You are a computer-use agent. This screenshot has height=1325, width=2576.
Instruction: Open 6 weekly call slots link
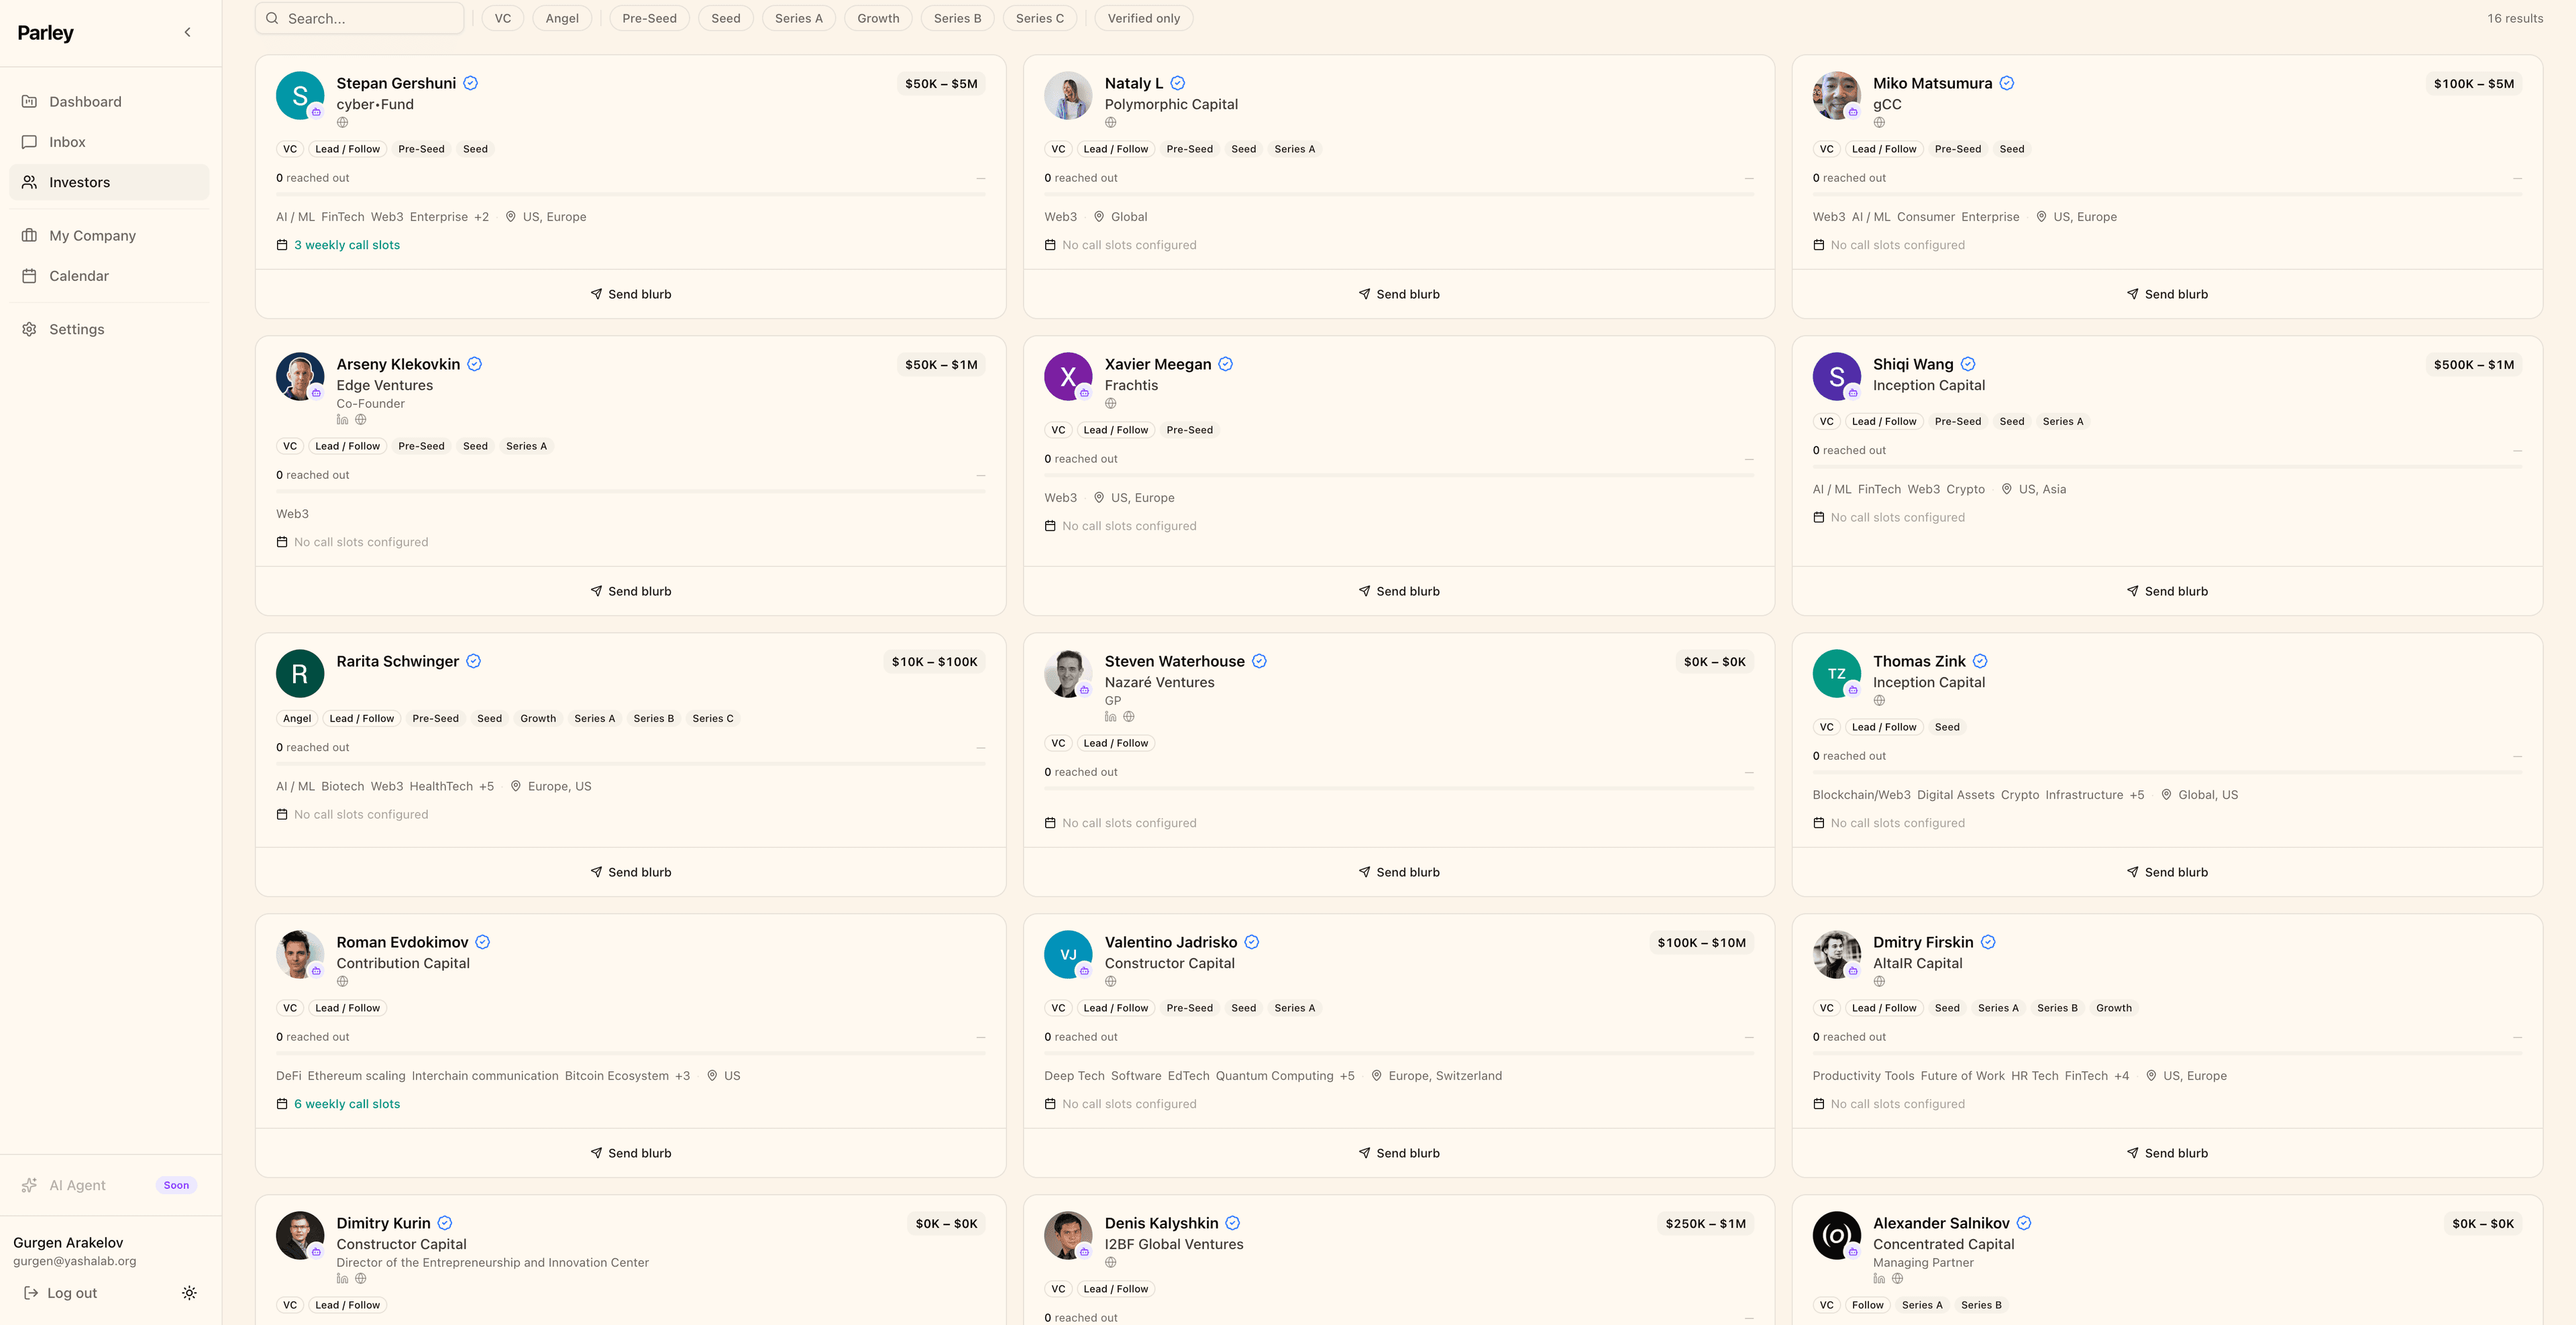click(x=346, y=1104)
